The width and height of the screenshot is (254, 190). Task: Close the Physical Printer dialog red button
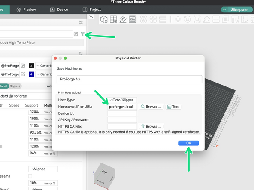click(55, 58)
